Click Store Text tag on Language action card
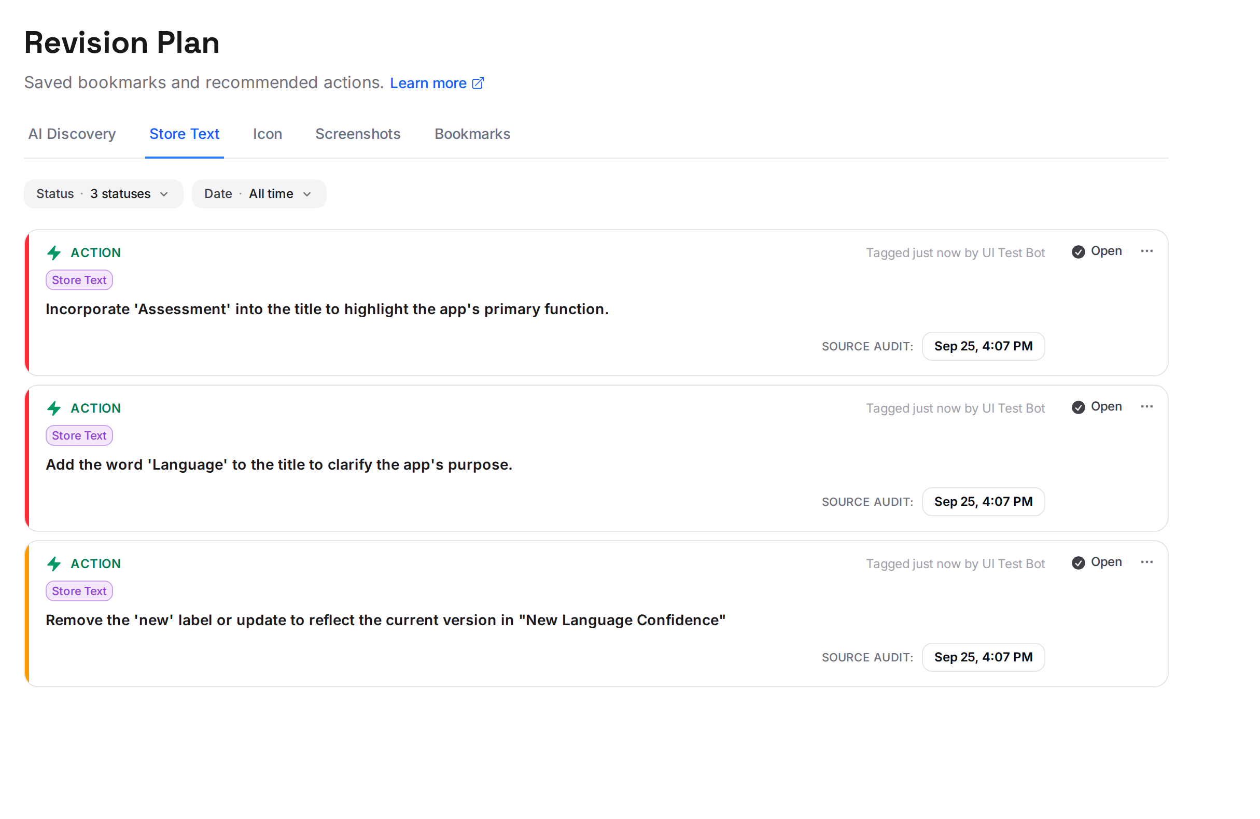 pyautogui.click(x=79, y=436)
